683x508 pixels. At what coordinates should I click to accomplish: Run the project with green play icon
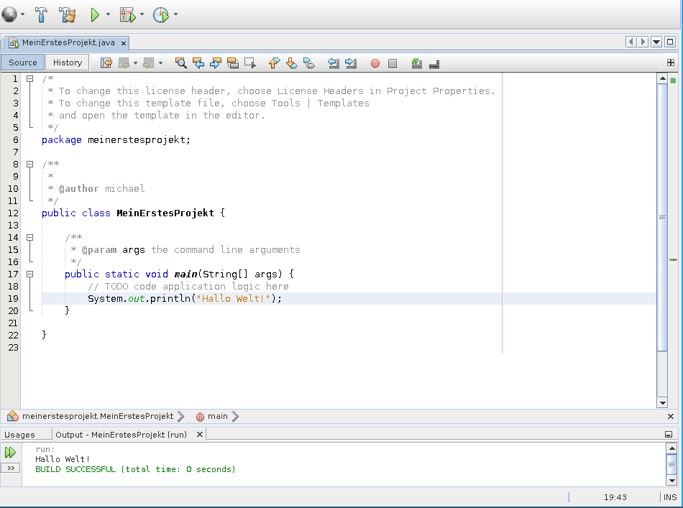pos(95,14)
